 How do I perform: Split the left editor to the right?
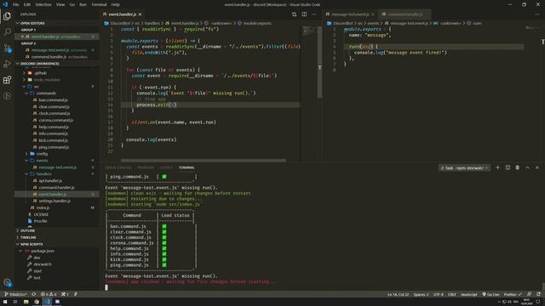tap(304, 14)
